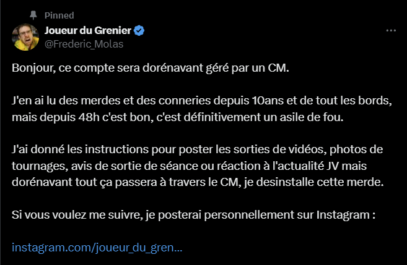This screenshot has width=407, height=265.
Task: Open the instagram.com/joueur_du_gren… link
Action: click(x=97, y=248)
